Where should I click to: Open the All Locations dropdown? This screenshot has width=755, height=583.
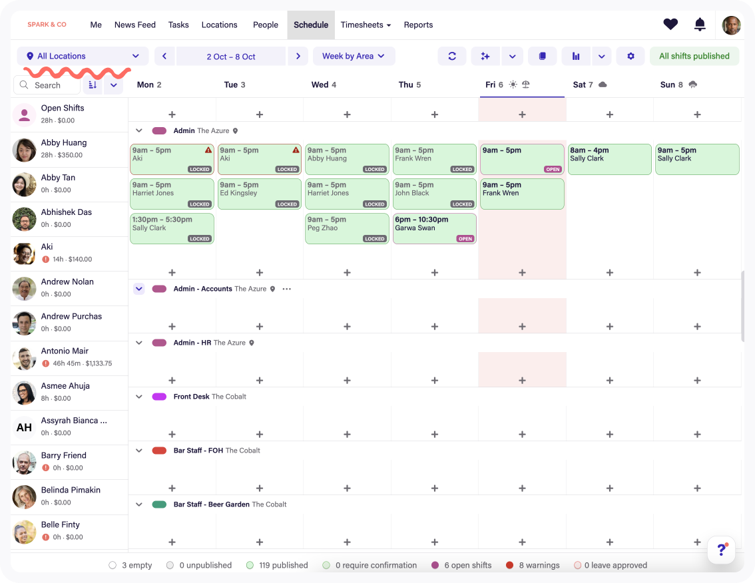click(83, 57)
